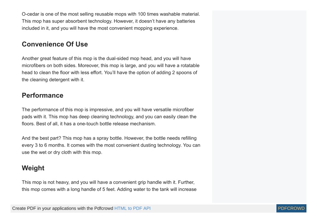Click the Performance section heading
The height and width of the screenshot is (224, 317).
pyautogui.click(x=42, y=95)
